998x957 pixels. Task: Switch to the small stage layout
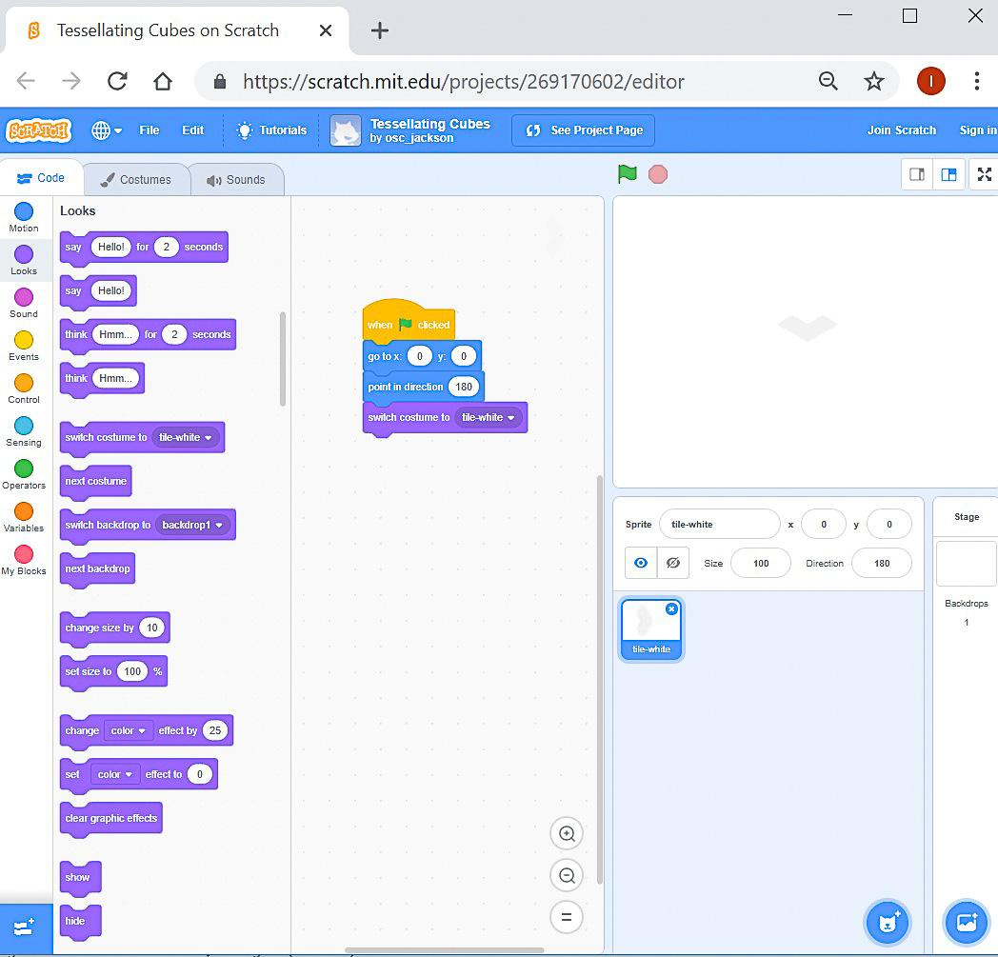[x=917, y=174]
